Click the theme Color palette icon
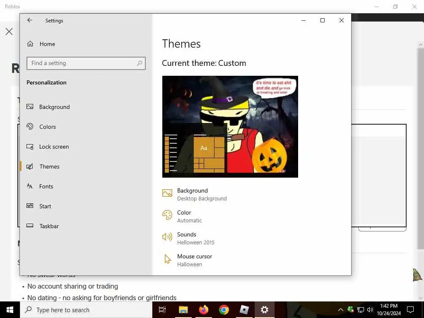 (x=167, y=215)
